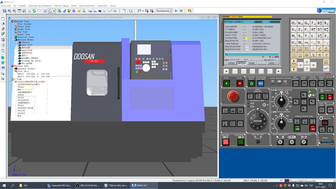336x189 pixels.
Task: Select JOG mode button
Action: click(233, 123)
